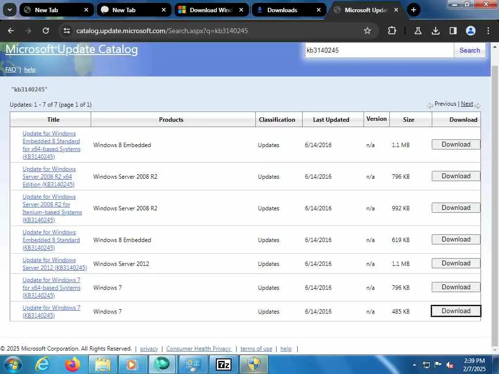Image resolution: width=499 pixels, height=374 pixels.
Task: Toggle the side panel icon
Action: (x=453, y=31)
